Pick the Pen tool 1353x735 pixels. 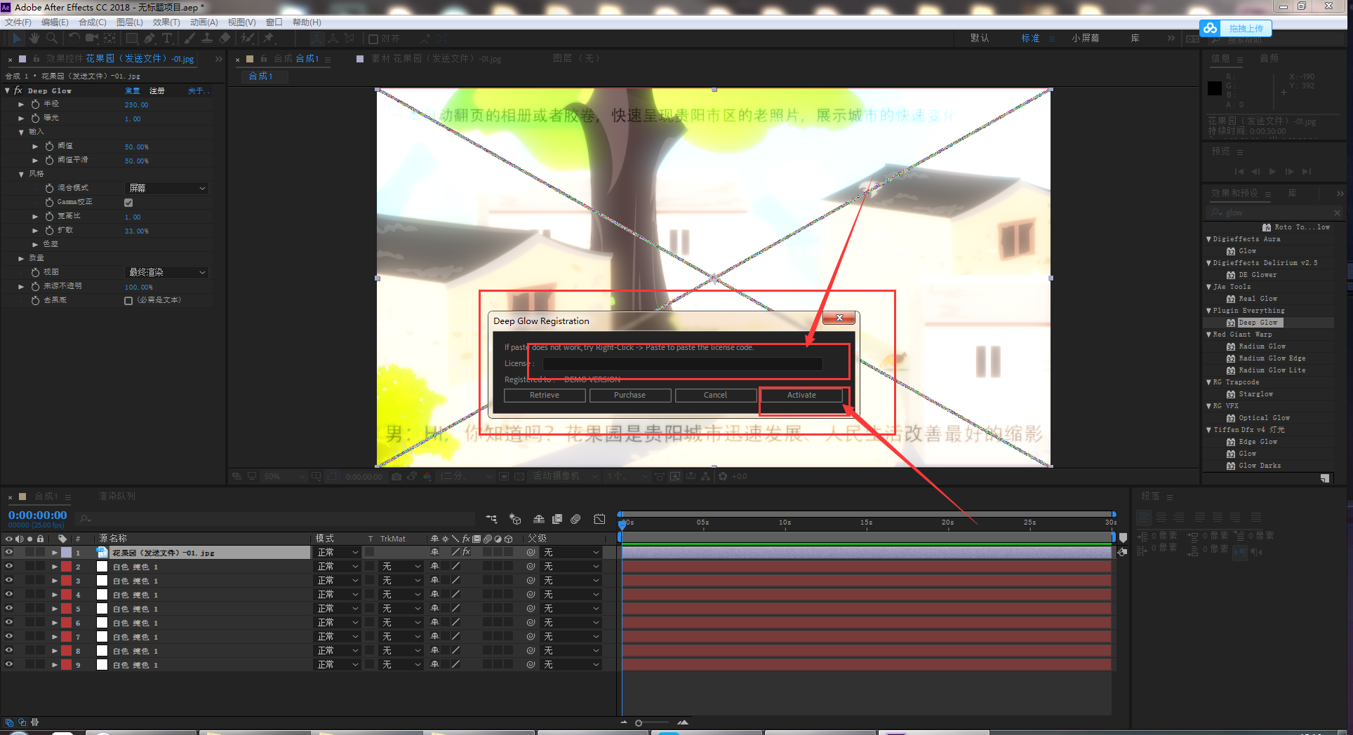(149, 39)
